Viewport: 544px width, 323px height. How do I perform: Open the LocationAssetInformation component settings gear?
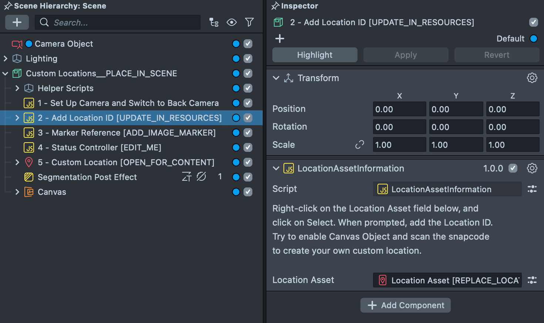(x=532, y=168)
